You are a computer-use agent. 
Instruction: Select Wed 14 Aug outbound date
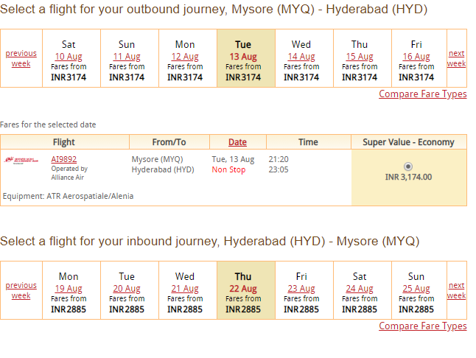tap(301, 57)
